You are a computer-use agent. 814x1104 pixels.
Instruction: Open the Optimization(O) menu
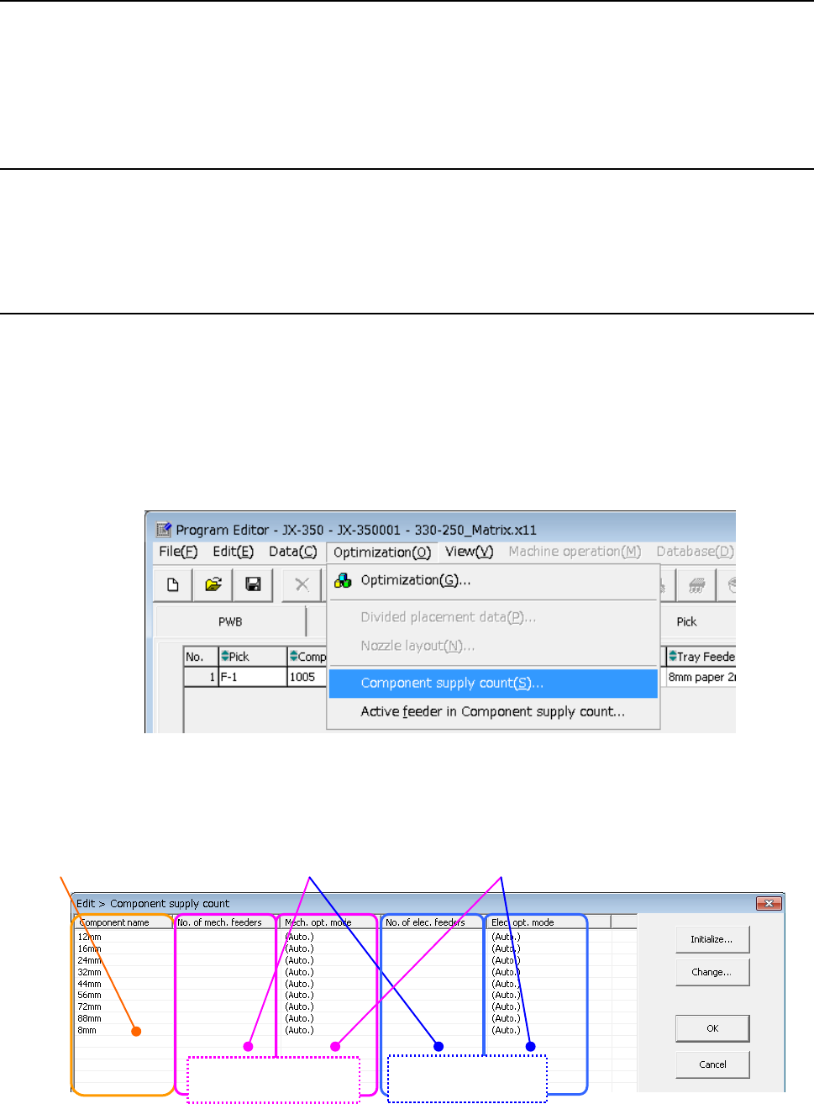[x=382, y=552]
